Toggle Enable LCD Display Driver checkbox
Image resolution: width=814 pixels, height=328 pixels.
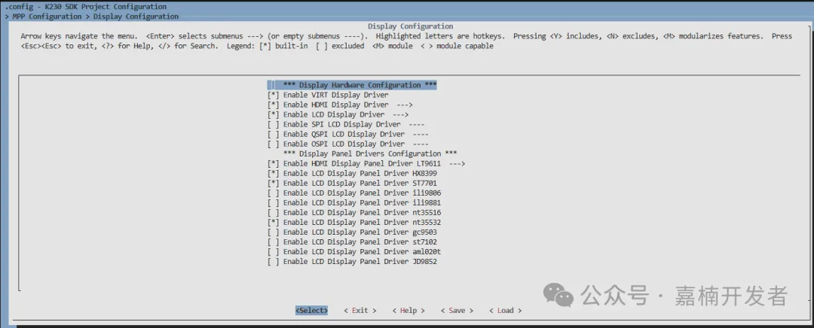pos(274,115)
